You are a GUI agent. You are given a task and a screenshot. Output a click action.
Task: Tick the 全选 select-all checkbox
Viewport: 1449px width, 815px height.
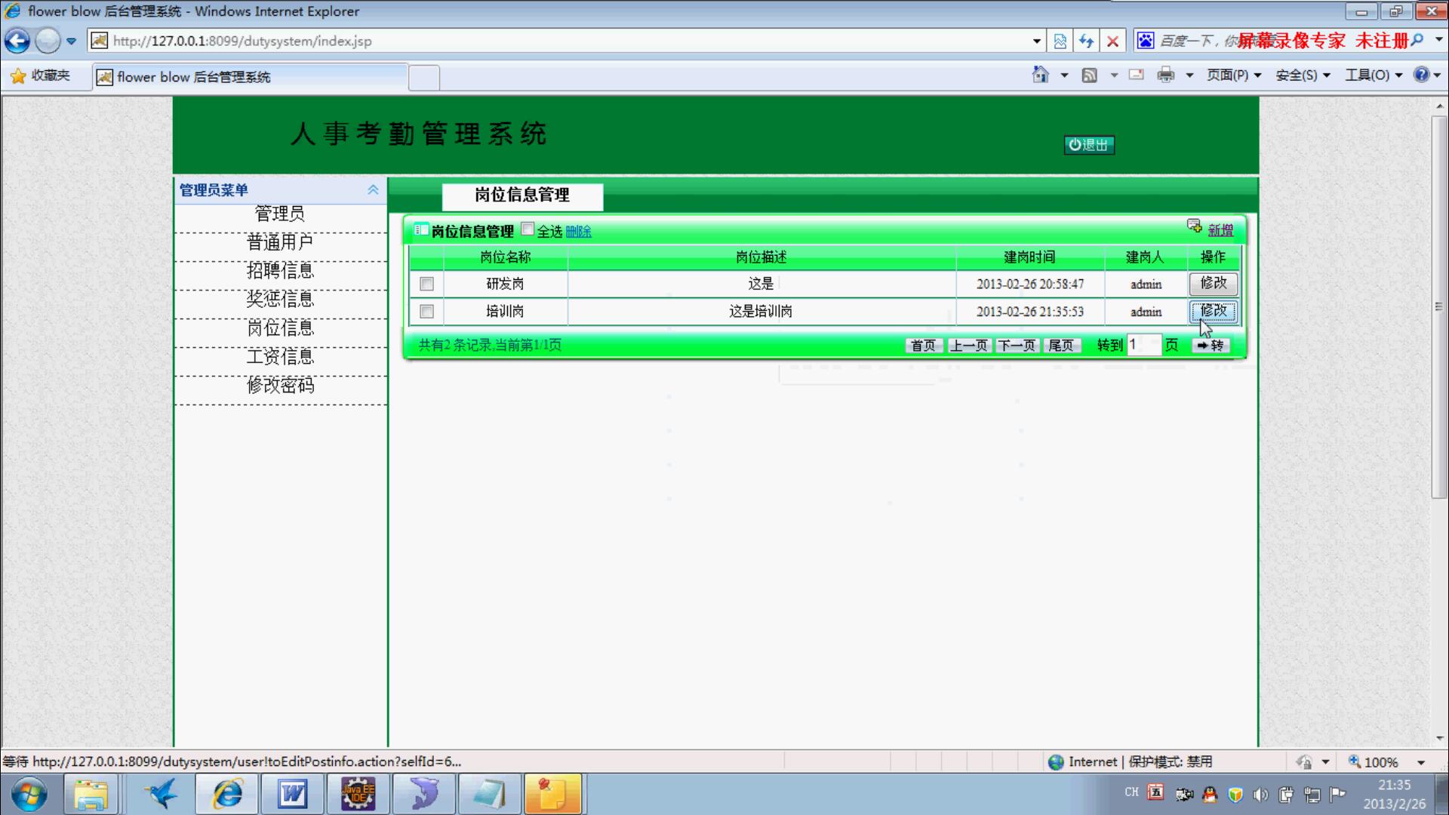point(528,229)
